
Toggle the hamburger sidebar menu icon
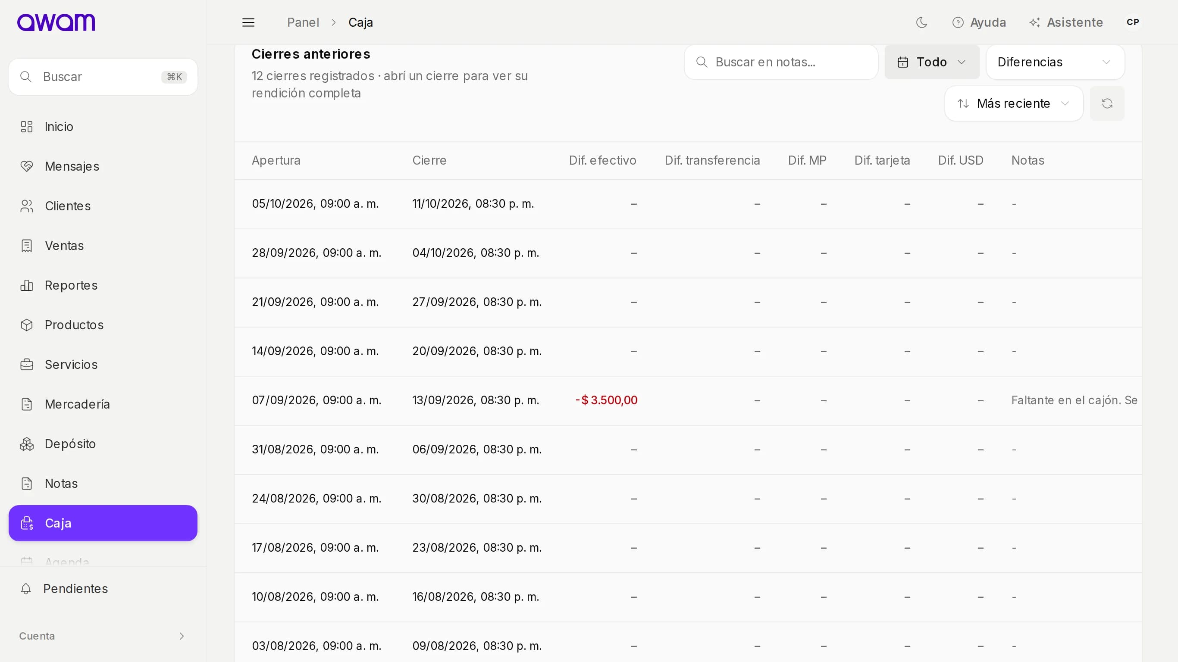pos(248,22)
